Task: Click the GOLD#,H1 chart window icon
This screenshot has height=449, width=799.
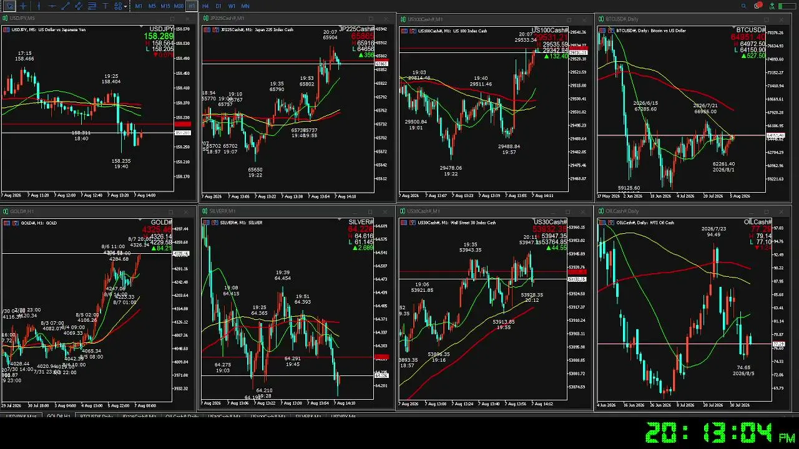Action: 6,211
